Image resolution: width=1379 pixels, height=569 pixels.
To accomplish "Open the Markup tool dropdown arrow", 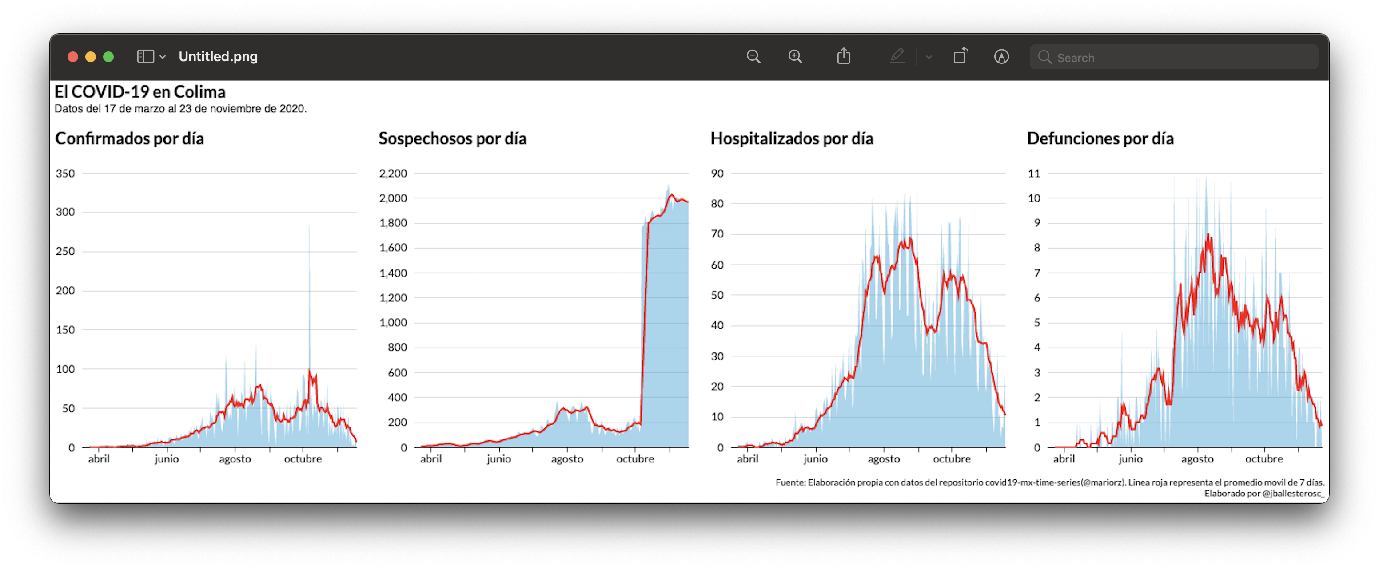I will click(x=929, y=57).
